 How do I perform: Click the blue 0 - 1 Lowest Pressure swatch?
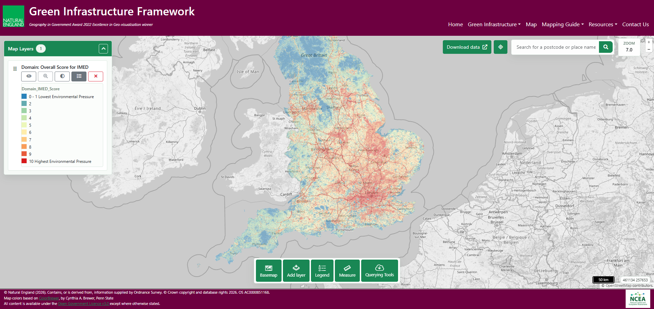[x=24, y=96]
